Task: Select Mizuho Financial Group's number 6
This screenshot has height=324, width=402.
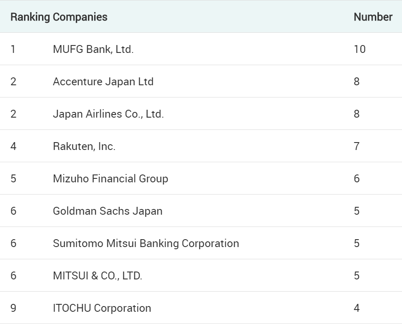Action: 356,179
